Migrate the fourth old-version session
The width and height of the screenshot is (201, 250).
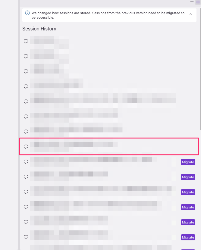(188, 207)
